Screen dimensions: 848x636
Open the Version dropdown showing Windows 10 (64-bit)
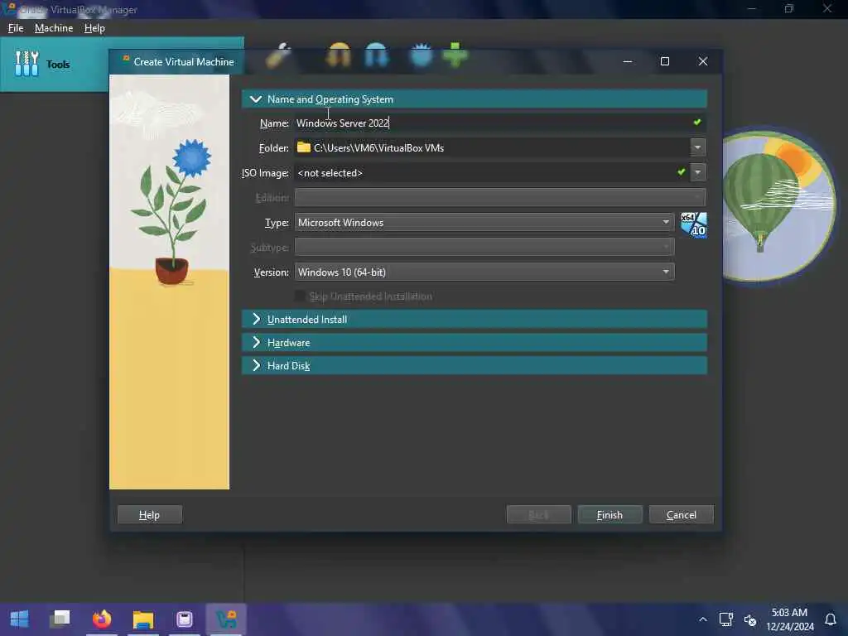coord(484,272)
